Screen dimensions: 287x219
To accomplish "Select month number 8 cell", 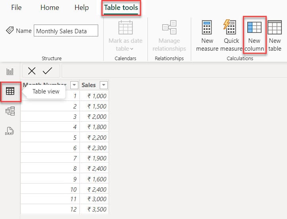I will (x=50, y=168).
